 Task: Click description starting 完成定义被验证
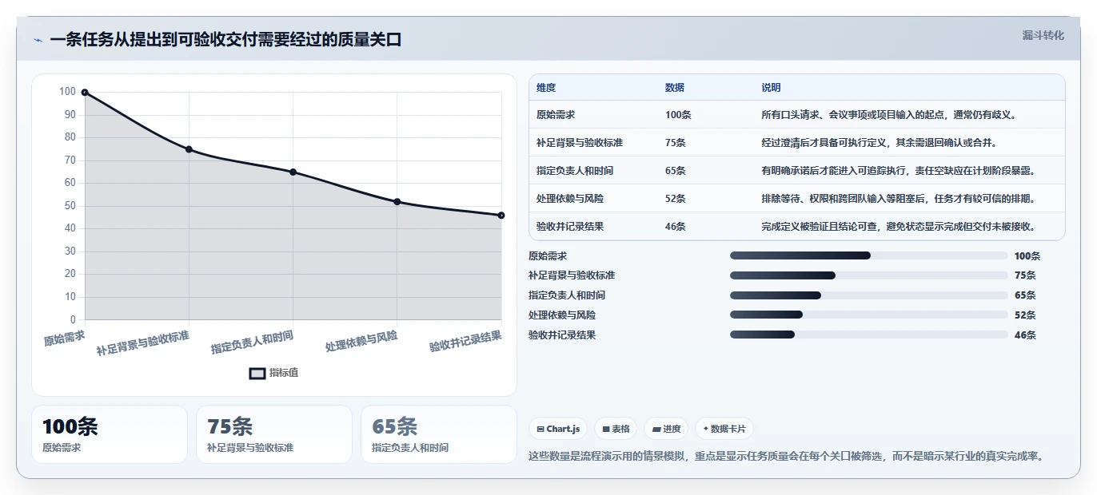tap(899, 227)
